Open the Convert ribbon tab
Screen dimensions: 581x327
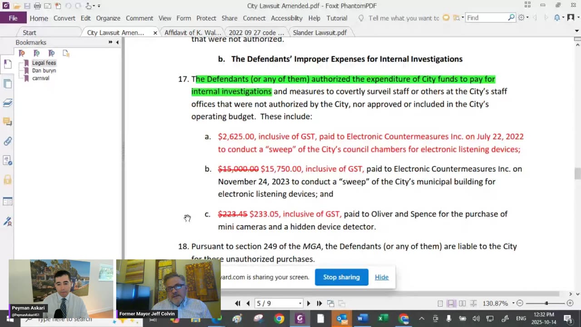(x=64, y=18)
